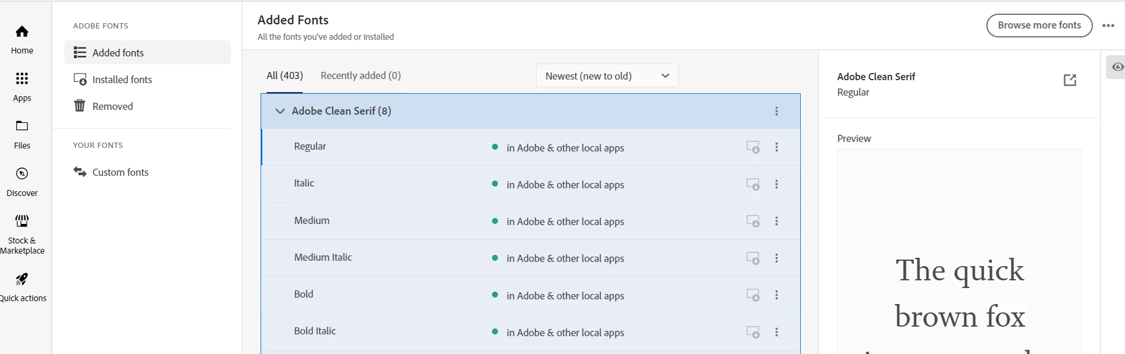This screenshot has width=1125, height=354.
Task: Open more options for Italic style
Action: point(776,184)
